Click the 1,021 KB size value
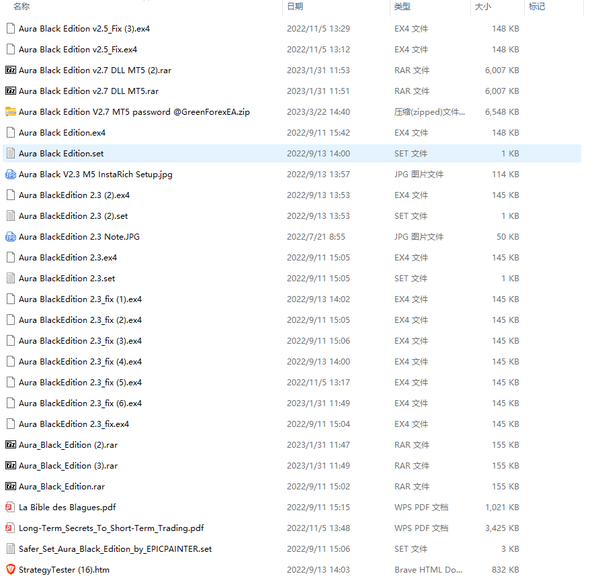 pos(502,508)
